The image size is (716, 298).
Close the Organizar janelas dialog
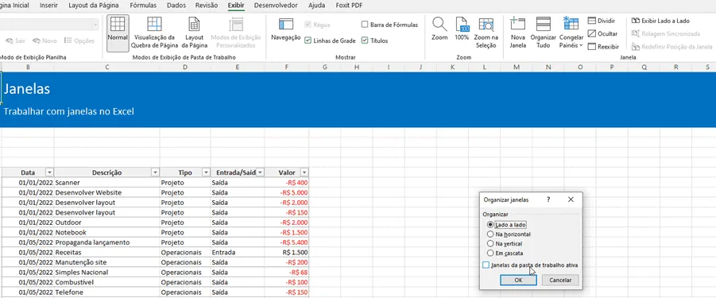tap(571, 199)
